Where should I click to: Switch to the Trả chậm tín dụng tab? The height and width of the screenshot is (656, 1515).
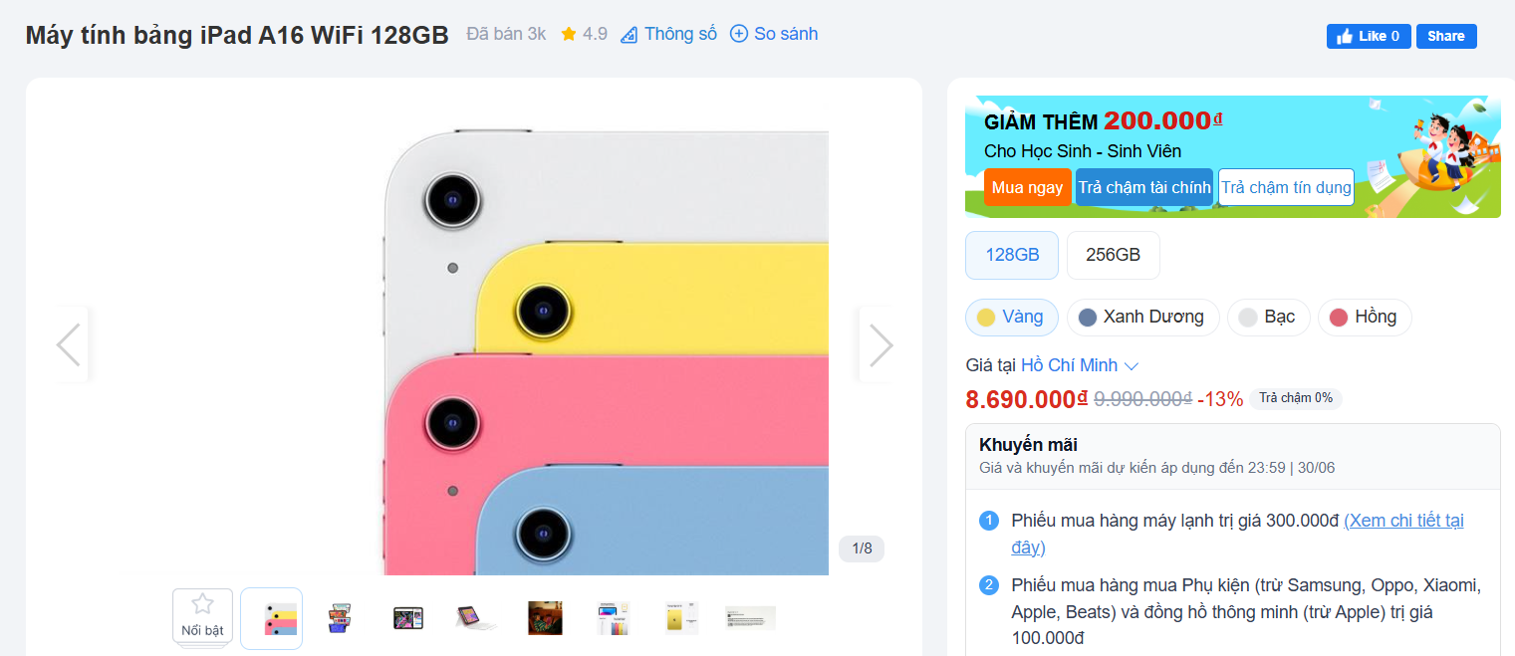pyautogui.click(x=1285, y=187)
